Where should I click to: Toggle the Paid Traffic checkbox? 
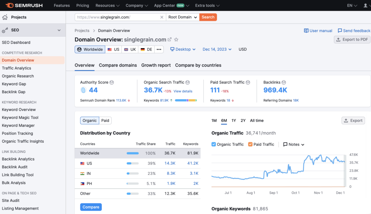tap(250, 144)
